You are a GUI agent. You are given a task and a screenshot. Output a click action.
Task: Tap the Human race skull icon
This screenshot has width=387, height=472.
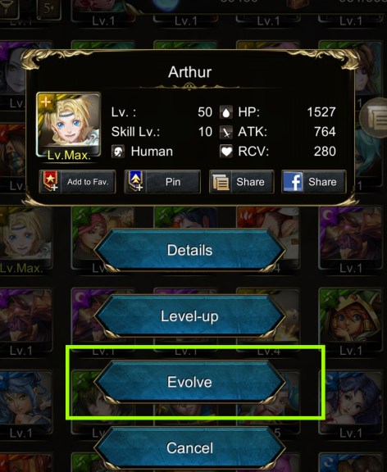[x=118, y=151]
